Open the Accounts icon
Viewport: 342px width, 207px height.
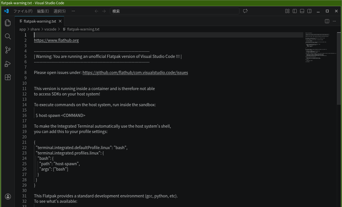[8, 197]
